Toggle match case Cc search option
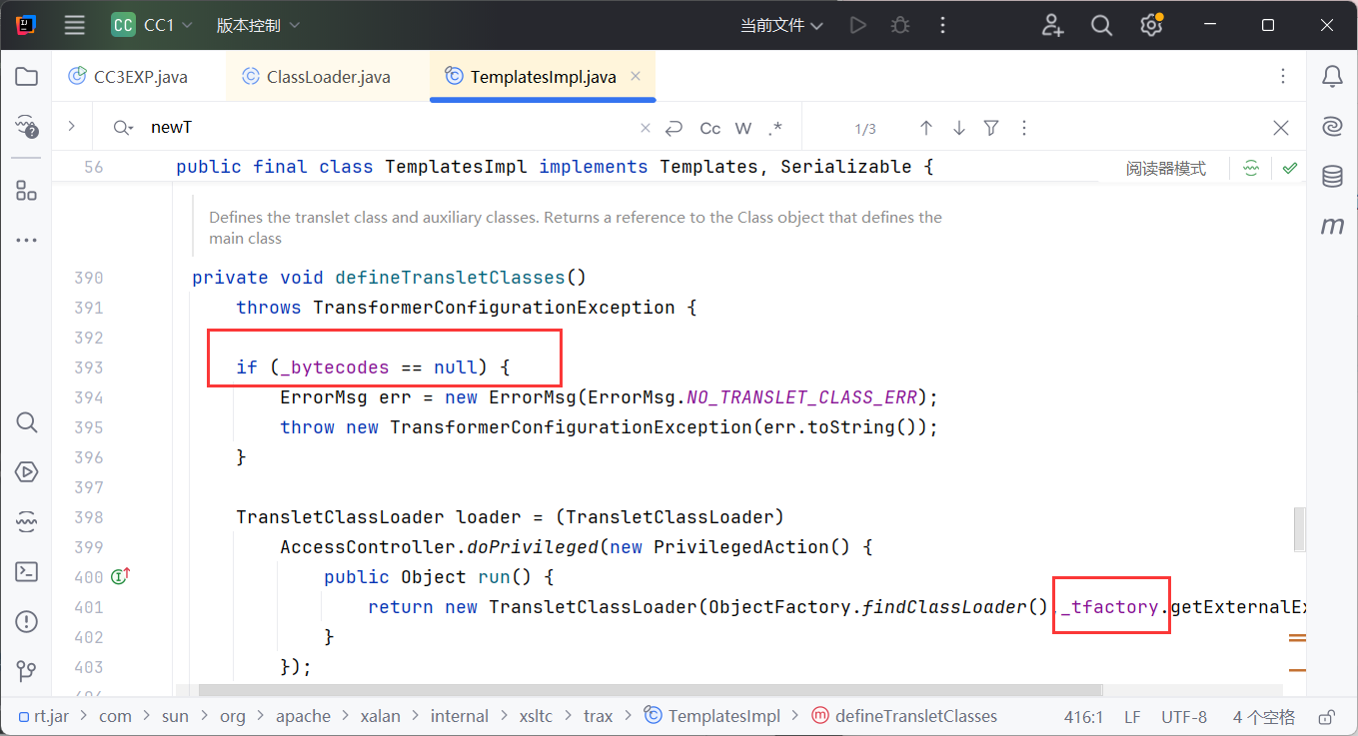Viewport: 1358px width, 736px height. pyautogui.click(x=710, y=128)
